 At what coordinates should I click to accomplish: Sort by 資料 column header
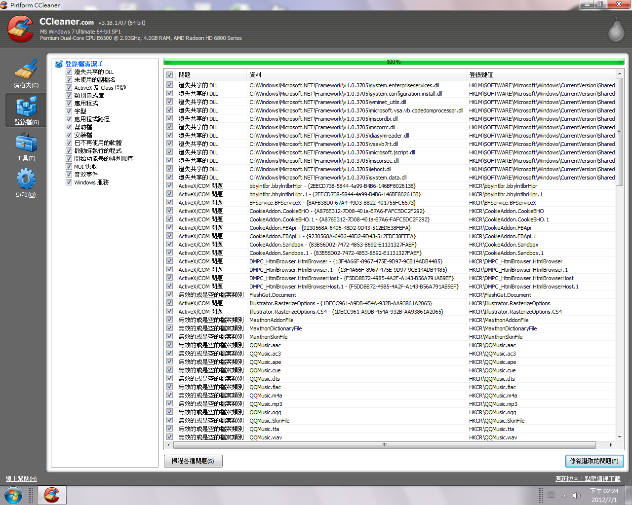[356, 75]
